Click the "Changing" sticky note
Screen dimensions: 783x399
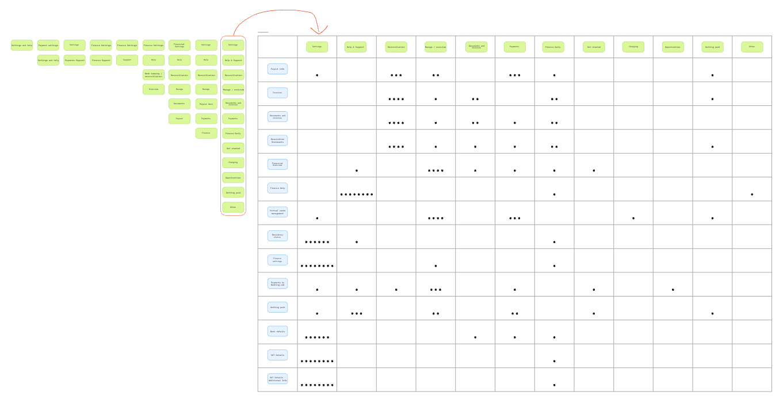point(233,162)
